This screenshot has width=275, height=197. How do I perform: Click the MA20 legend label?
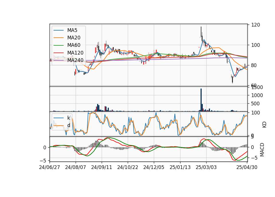pyautogui.click(x=74, y=38)
